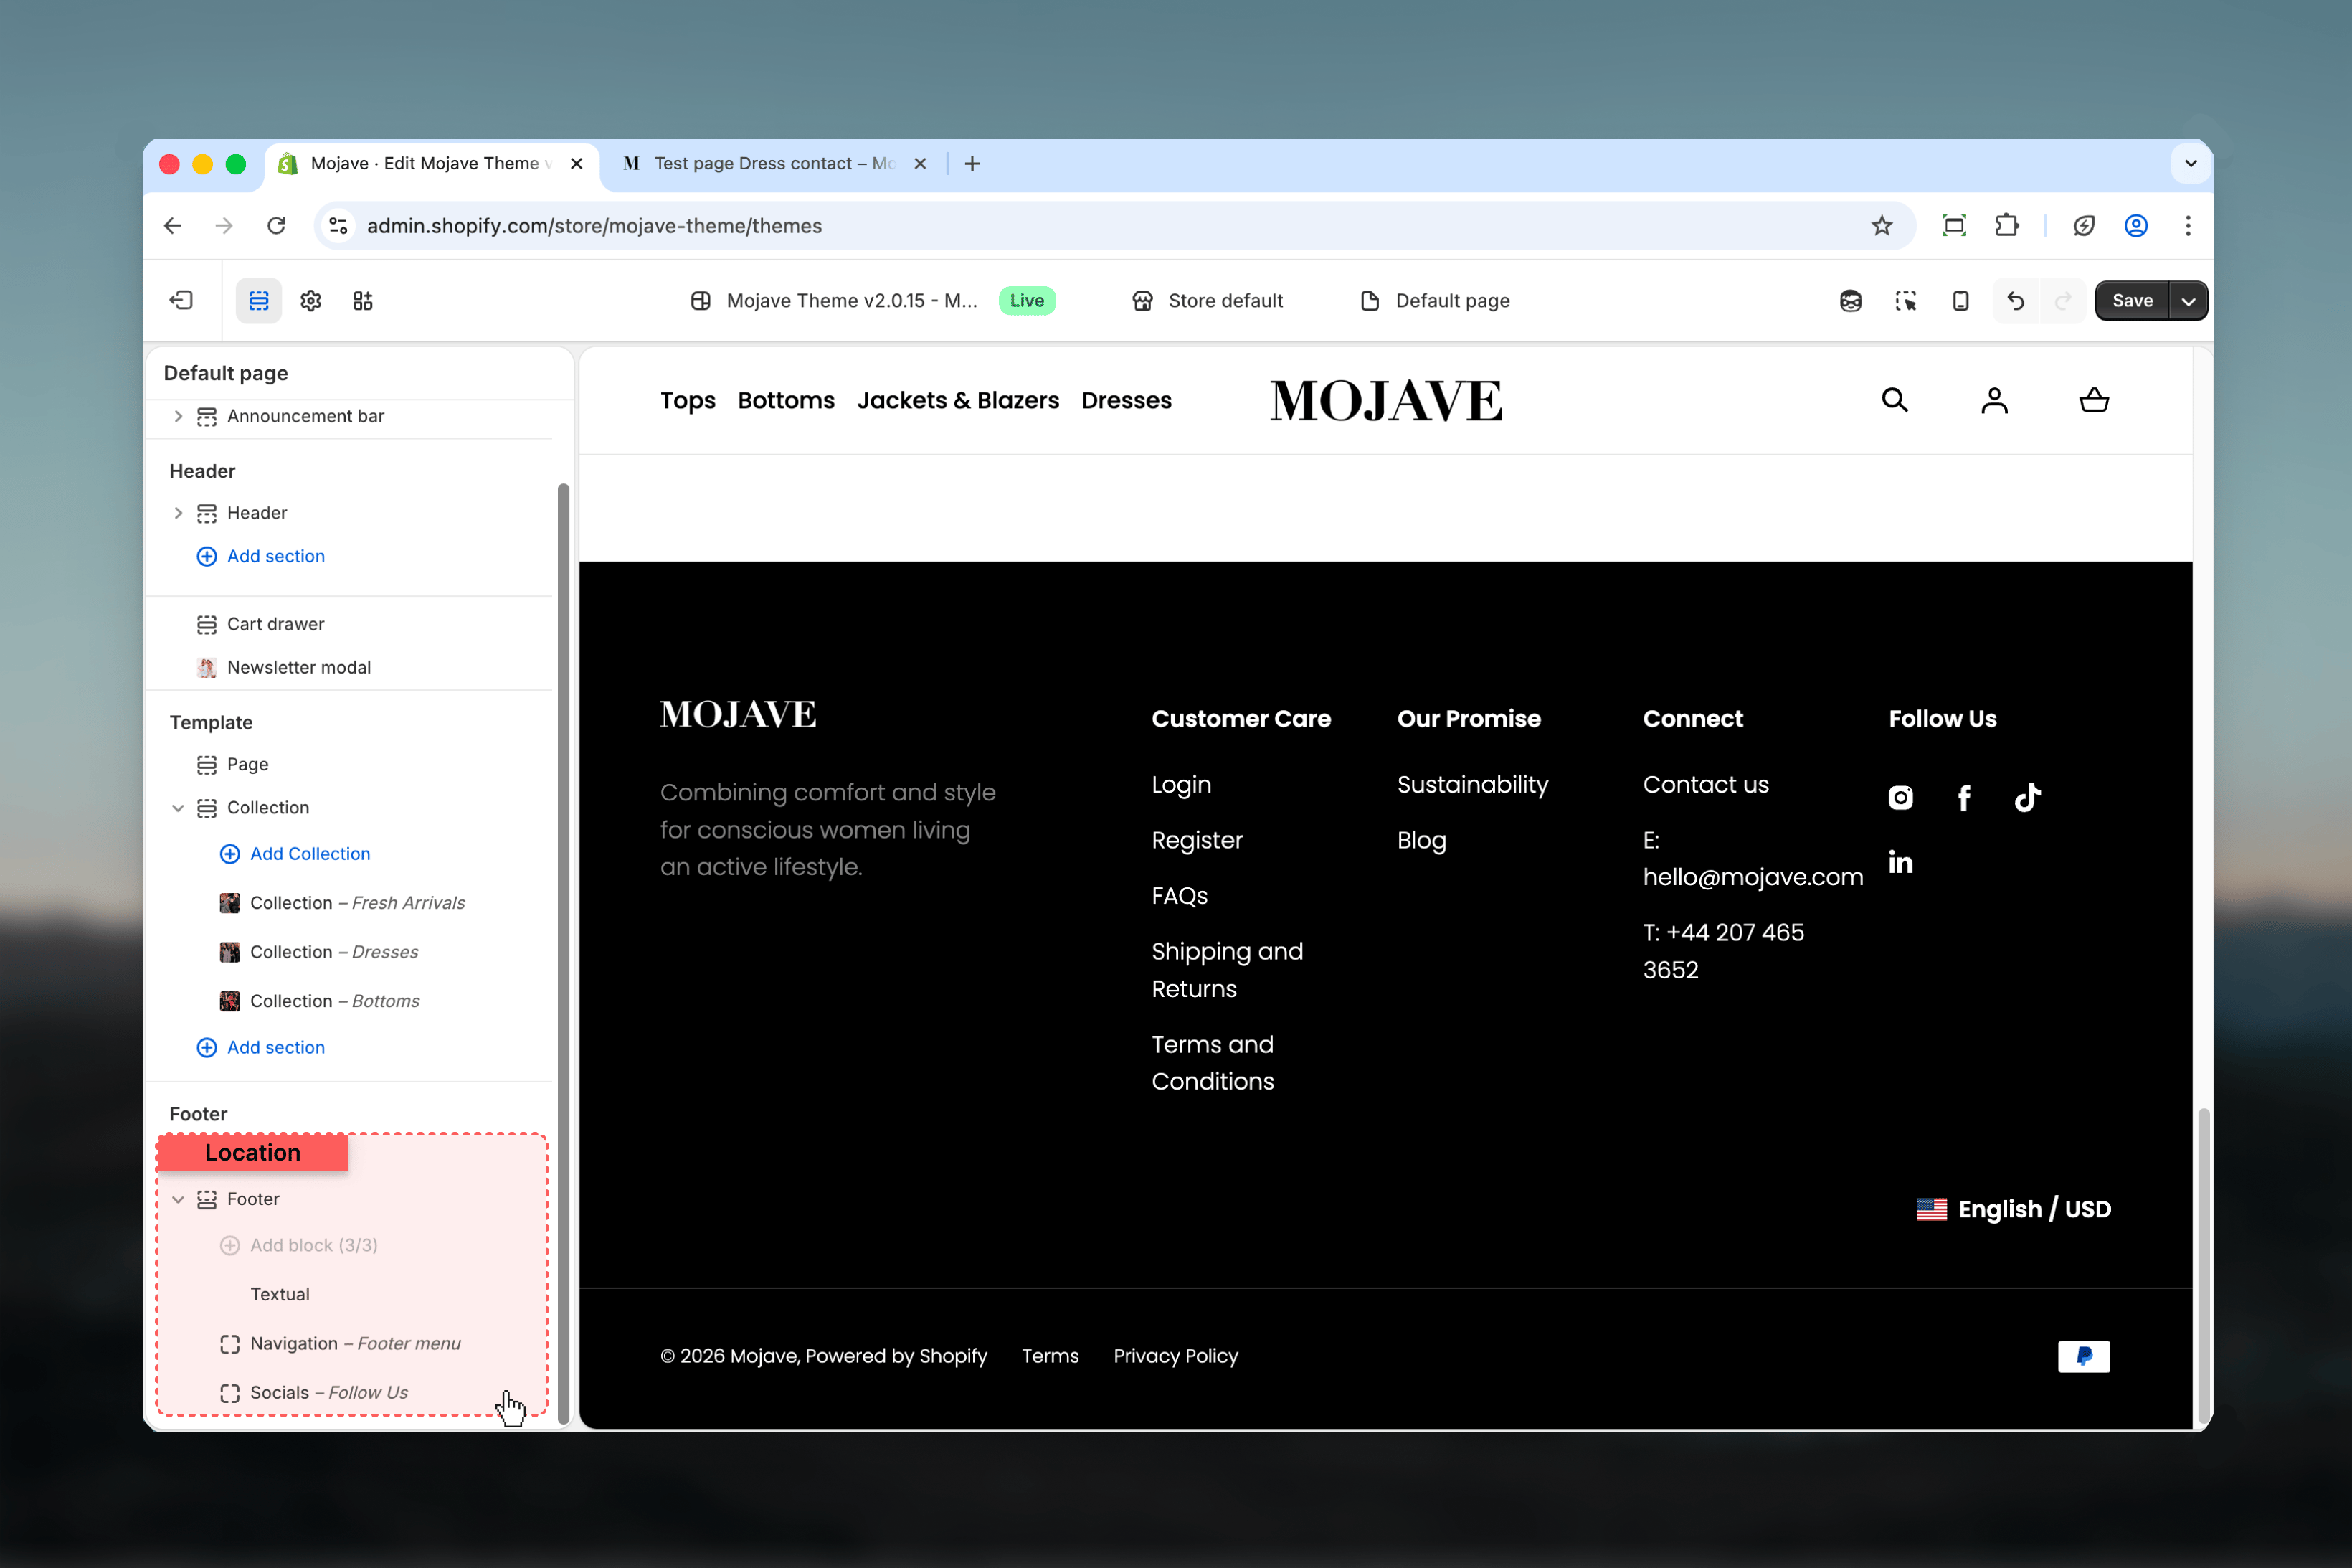Reload the page in the browser
2352x1568 pixels.
(x=277, y=225)
